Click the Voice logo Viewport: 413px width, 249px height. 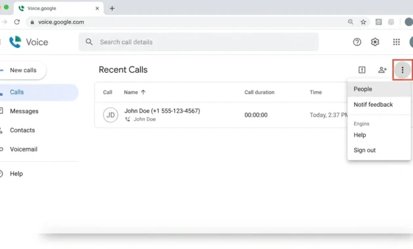(x=29, y=42)
